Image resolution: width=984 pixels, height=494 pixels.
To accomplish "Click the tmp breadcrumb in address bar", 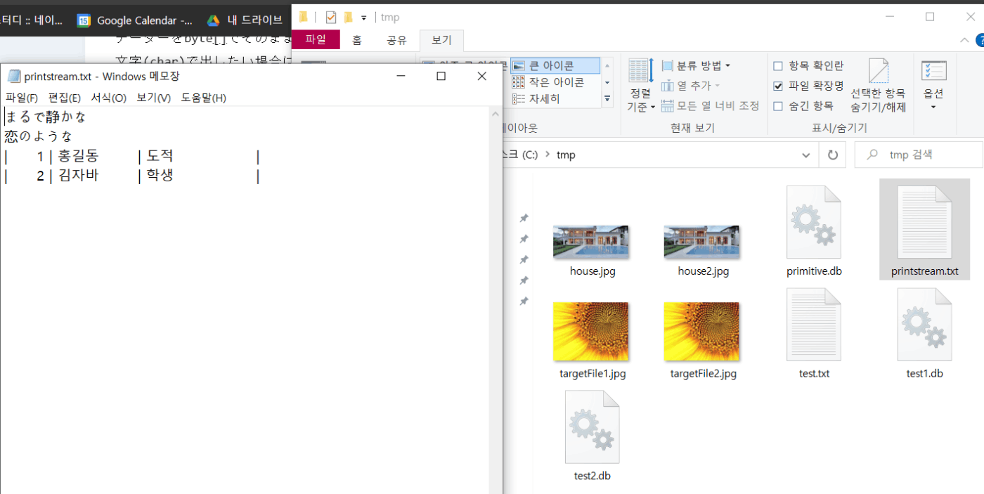I will [x=566, y=155].
